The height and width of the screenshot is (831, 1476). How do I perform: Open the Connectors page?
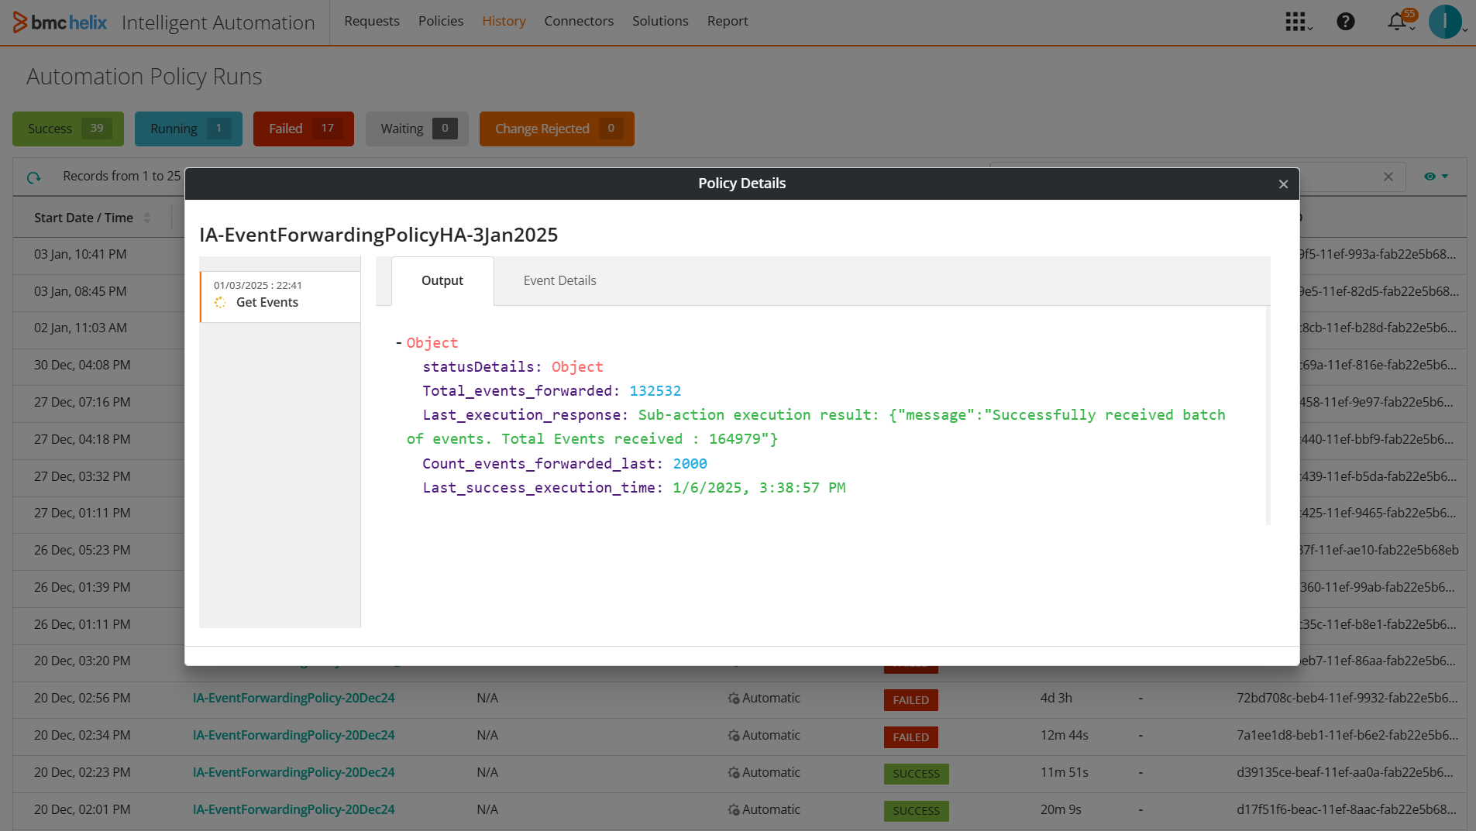coord(579,21)
